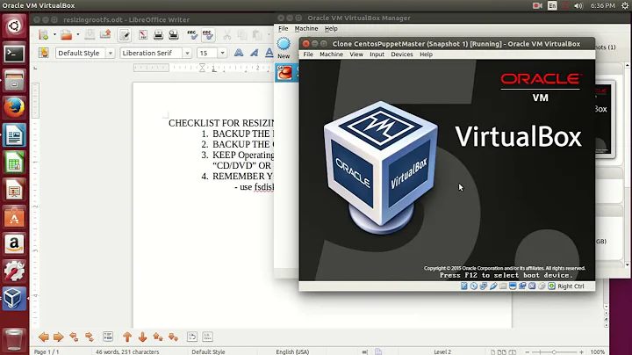Click the Default Style paragraph style field
The image size is (632, 355).
click(x=81, y=53)
